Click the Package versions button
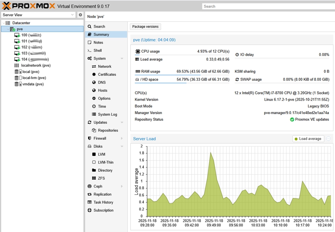 coord(145,27)
